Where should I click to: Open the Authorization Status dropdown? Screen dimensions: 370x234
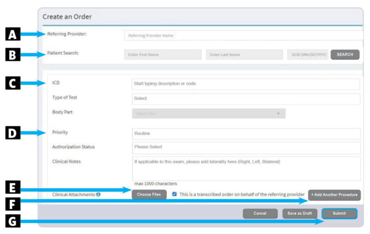(246, 148)
